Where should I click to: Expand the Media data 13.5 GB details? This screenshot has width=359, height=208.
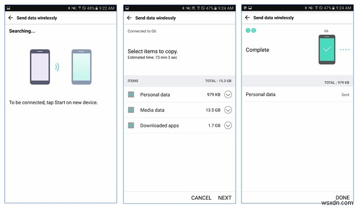[x=228, y=110]
